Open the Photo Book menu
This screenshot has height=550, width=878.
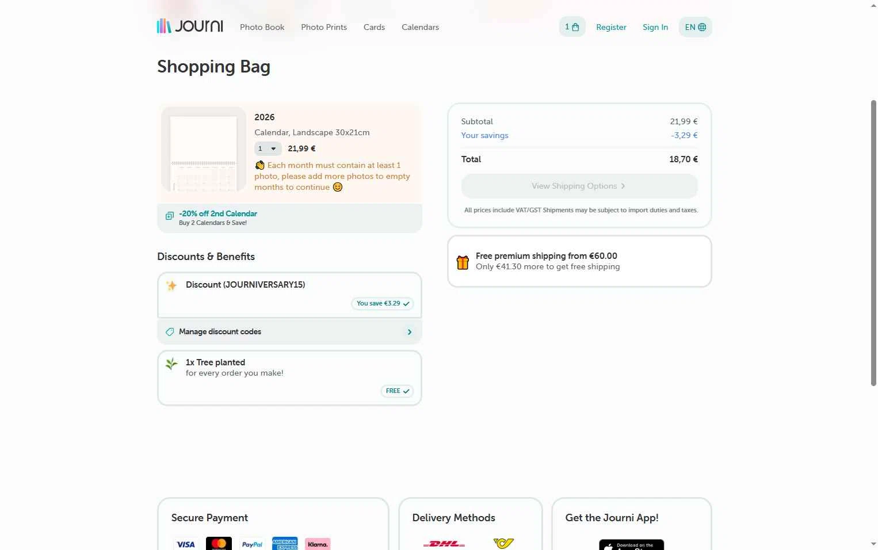(262, 27)
